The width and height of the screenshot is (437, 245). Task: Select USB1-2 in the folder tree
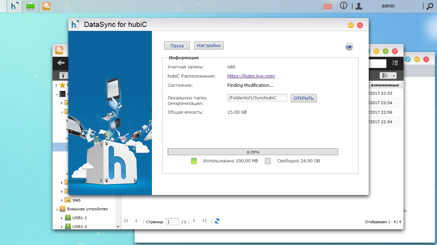pyautogui.click(x=80, y=227)
